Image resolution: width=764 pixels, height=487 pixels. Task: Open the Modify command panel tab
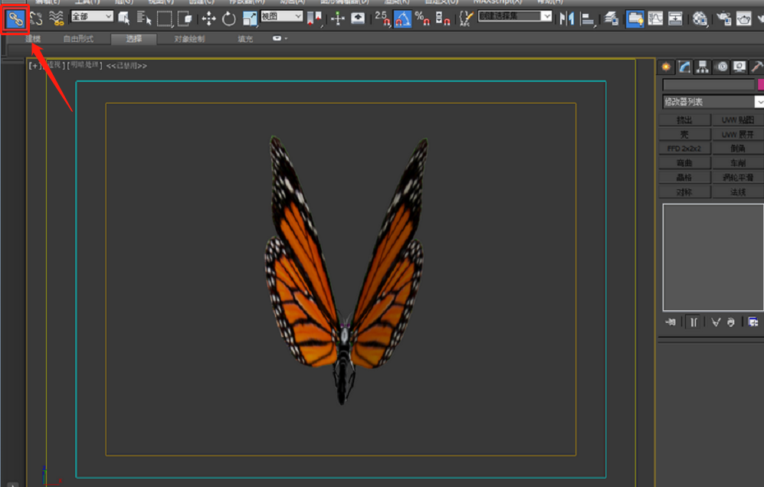[684, 67]
